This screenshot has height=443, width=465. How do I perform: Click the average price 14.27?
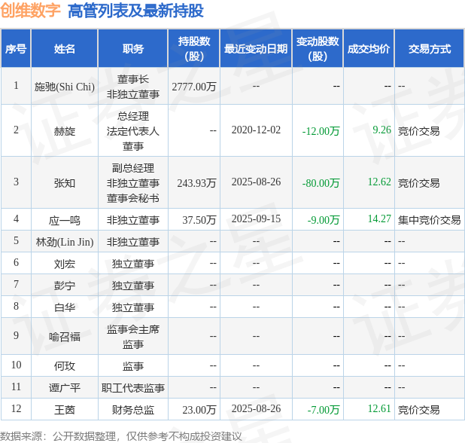379,218
